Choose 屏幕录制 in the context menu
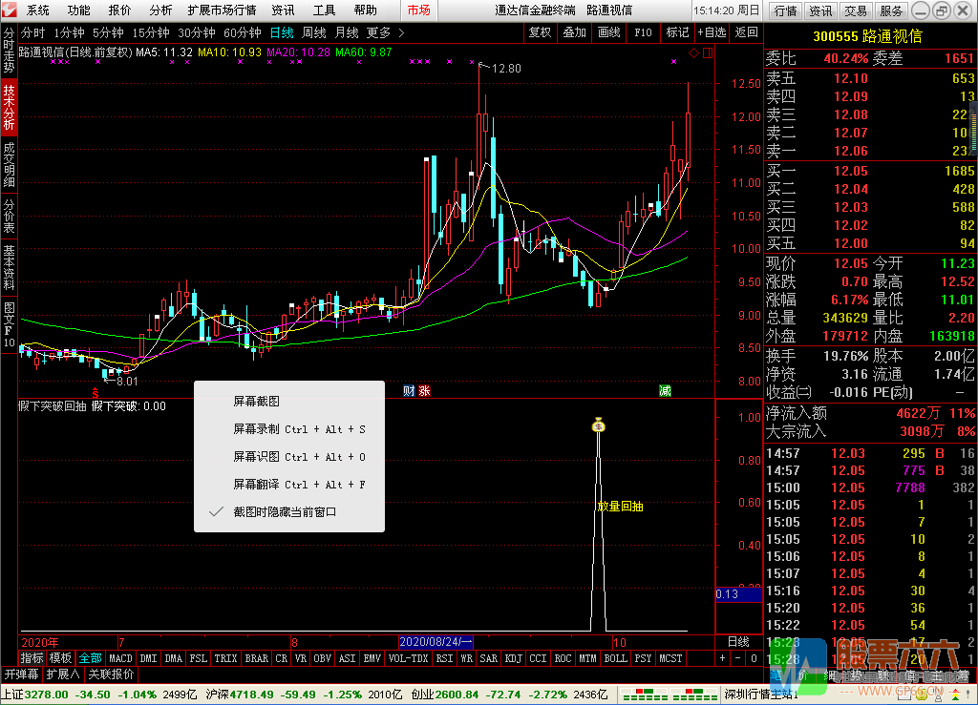 tap(288, 429)
